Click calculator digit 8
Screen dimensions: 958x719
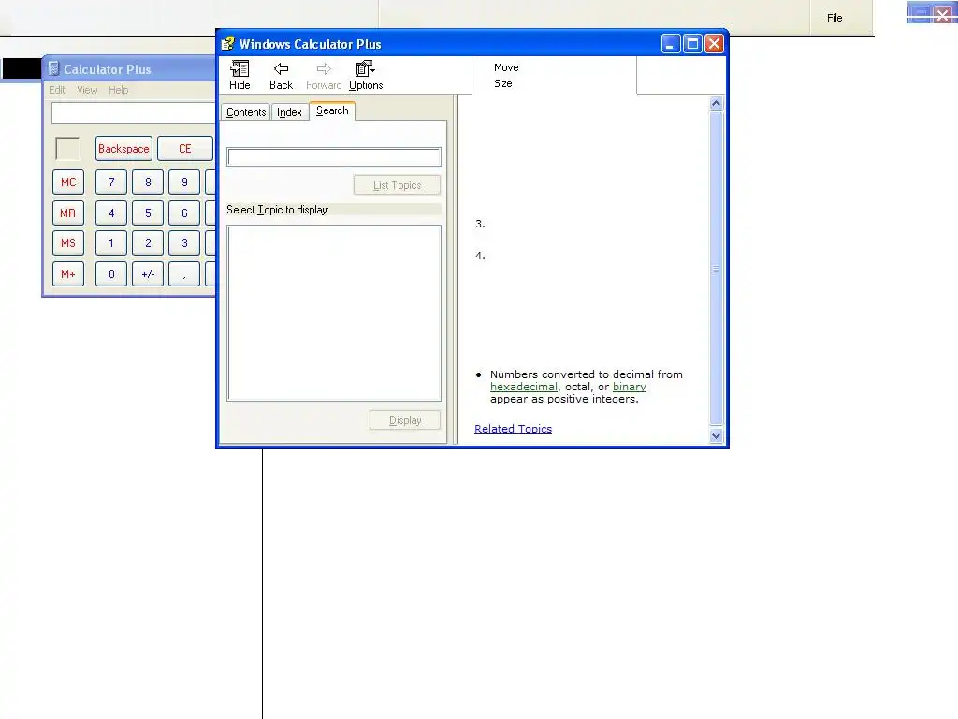(x=148, y=183)
